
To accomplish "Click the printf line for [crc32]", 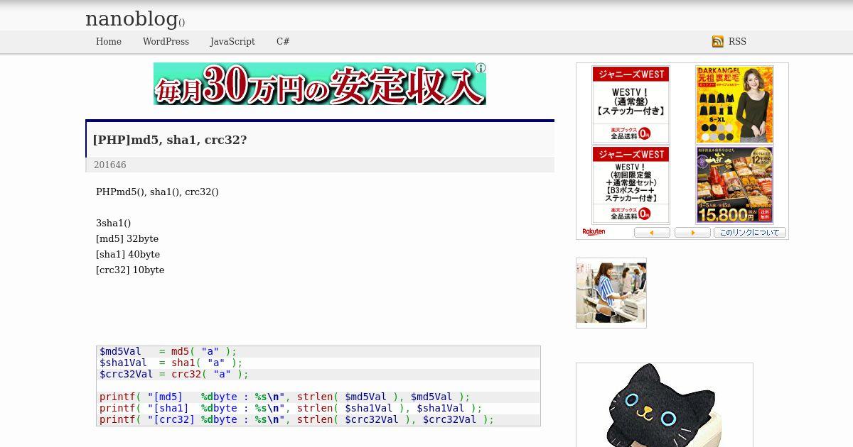I will (x=318, y=420).
